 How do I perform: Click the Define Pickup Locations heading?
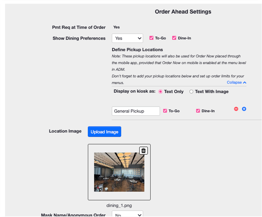click(x=137, y=50)
